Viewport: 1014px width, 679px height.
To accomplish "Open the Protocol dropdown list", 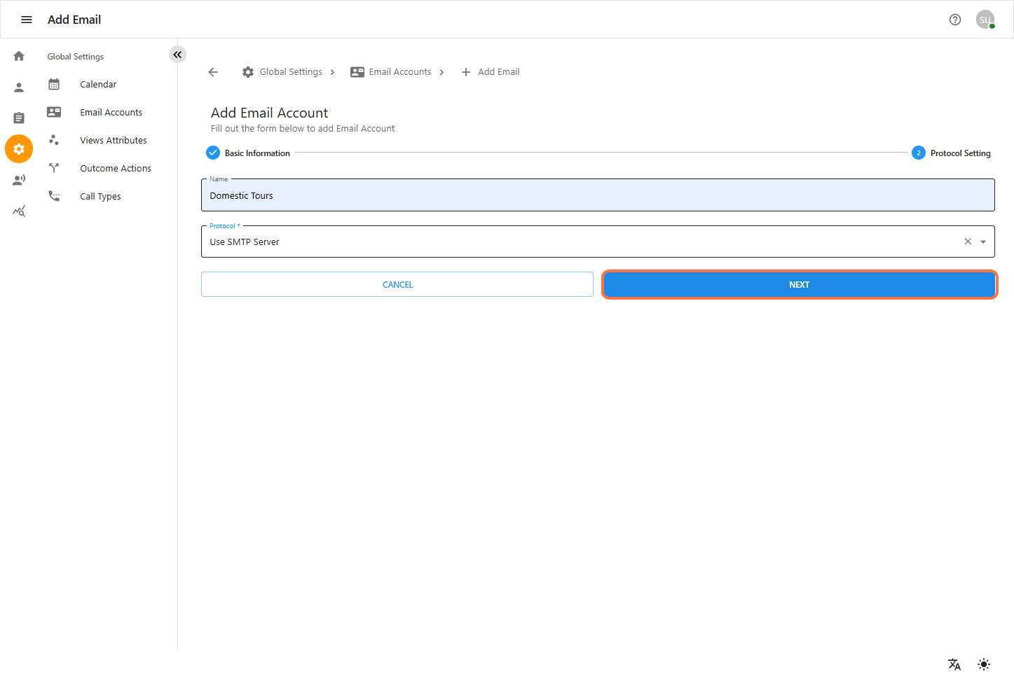I will (x=983, y=241).
